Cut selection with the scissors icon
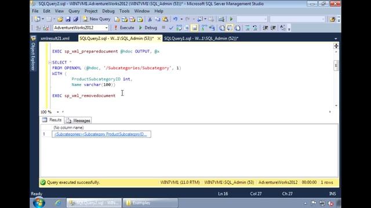 (x=150, y=19)
